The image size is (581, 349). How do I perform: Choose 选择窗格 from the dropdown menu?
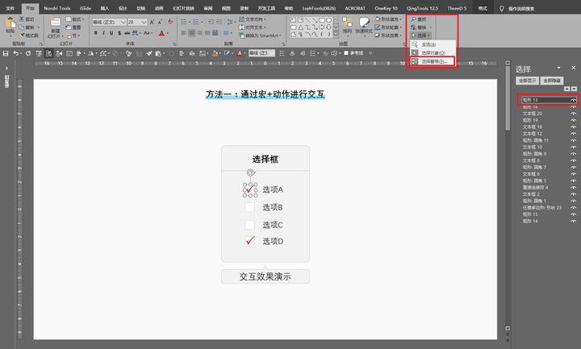pyautogui.click(x=432, y=61)
